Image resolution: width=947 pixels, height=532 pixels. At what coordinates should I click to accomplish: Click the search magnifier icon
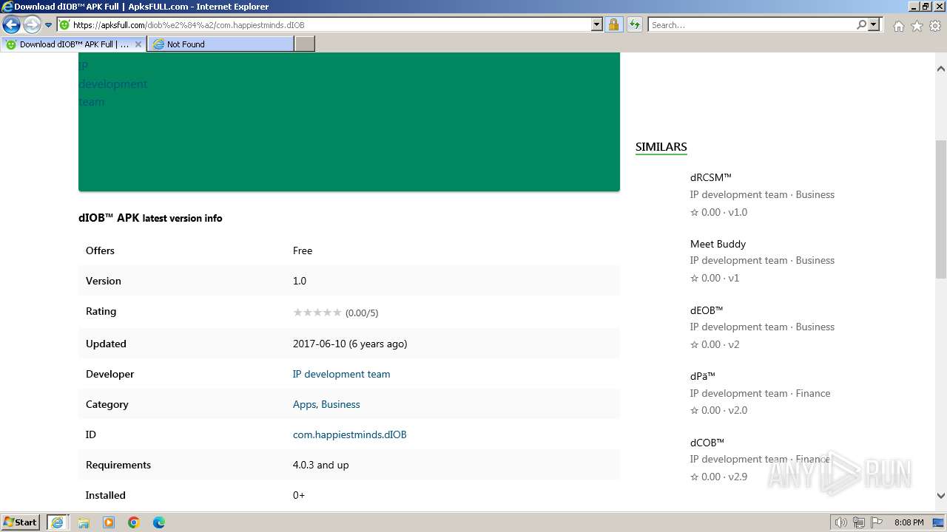point(861,25)
